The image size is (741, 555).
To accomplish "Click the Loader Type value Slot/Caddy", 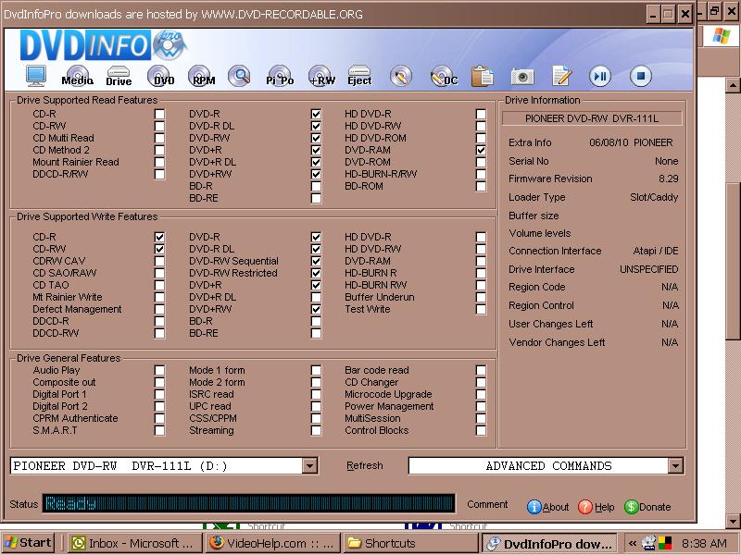I will tap(654, 197).
